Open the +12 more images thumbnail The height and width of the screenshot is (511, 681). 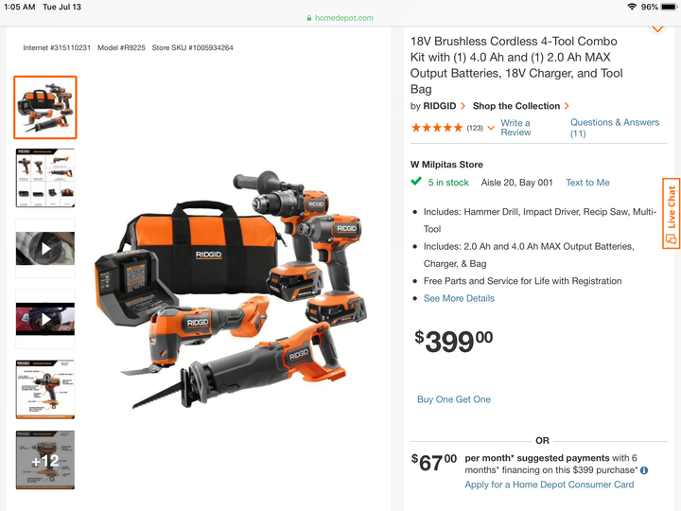click(x=45, y=460)
